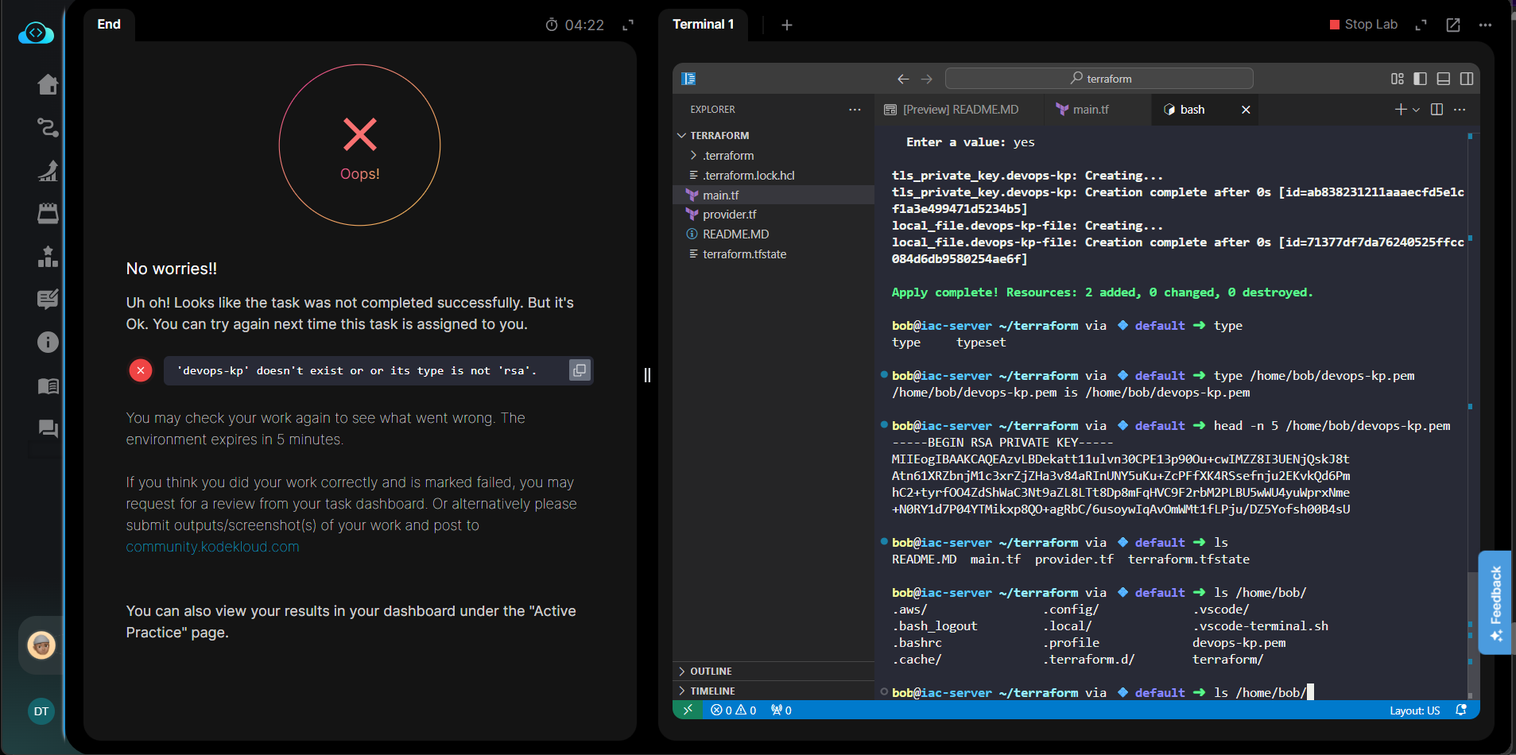Screen dimensions: 1516x755
Task: Open the community.kodekloud.com link
Action: (x=212, y=547)
